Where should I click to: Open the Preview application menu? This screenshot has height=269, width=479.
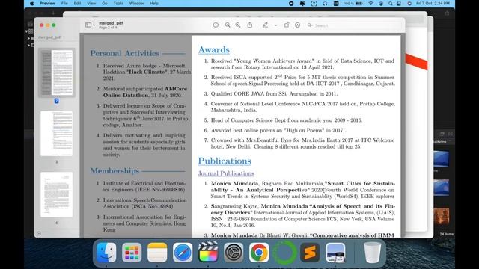47,3
